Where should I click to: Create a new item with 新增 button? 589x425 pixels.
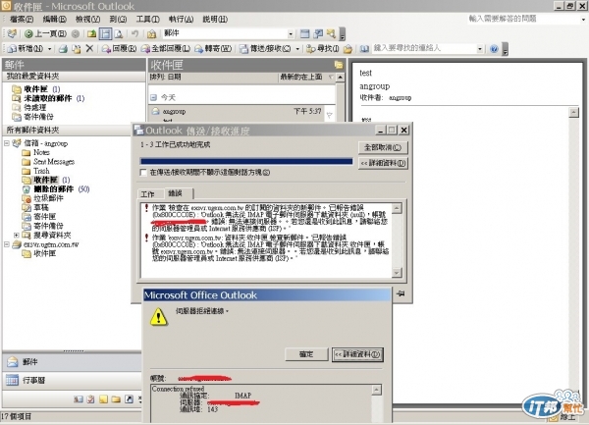26,49
